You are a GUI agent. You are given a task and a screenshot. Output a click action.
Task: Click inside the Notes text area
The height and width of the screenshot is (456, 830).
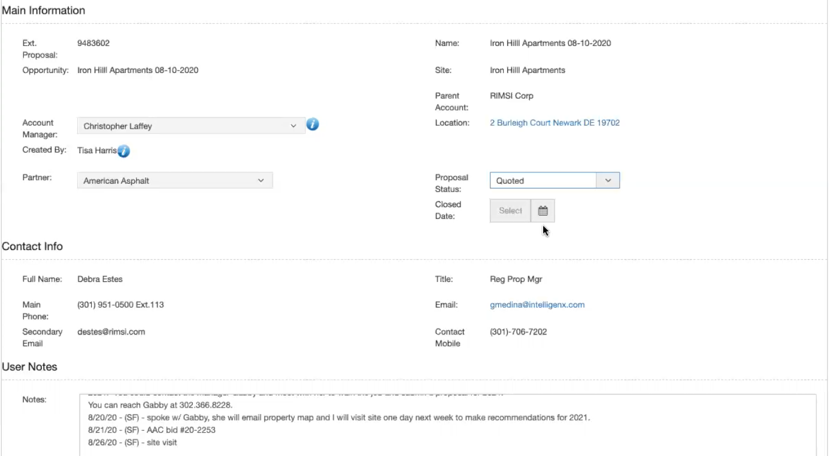click(x=447, y=424)
